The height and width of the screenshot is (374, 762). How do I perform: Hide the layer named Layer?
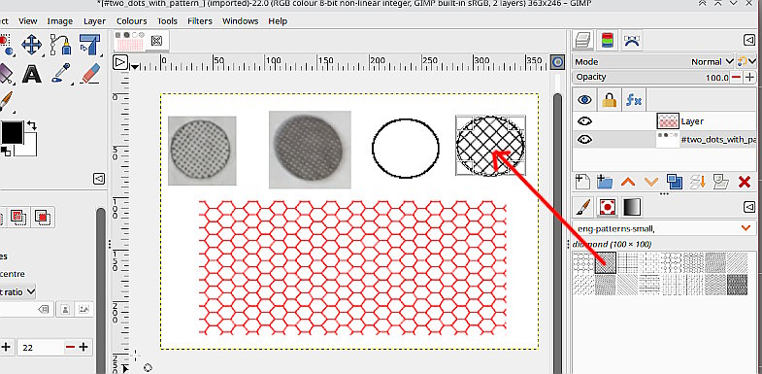tap(584, 121)
